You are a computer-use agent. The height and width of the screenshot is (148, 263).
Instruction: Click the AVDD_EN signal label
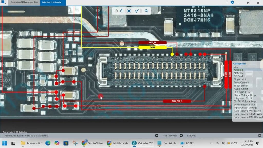[153, 43]
